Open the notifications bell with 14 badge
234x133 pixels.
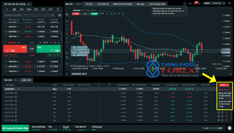(195, 3)
